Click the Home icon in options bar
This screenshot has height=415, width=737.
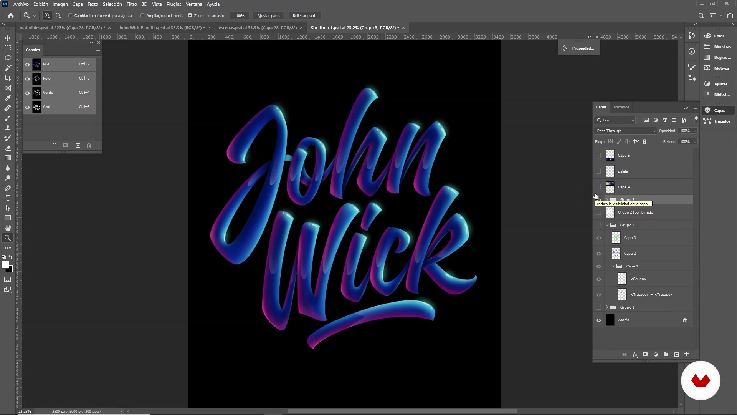pyautogui.click(x=11, y=16)
